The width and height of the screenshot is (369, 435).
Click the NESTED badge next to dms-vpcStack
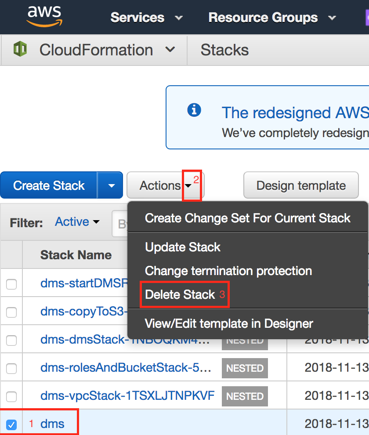coord(245,396)
